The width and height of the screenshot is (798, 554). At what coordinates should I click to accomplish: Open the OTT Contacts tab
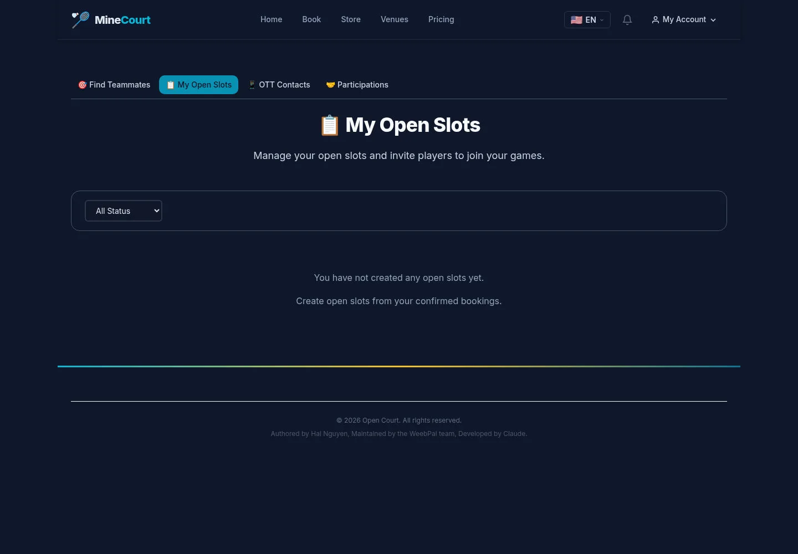(x=279, y=85)
